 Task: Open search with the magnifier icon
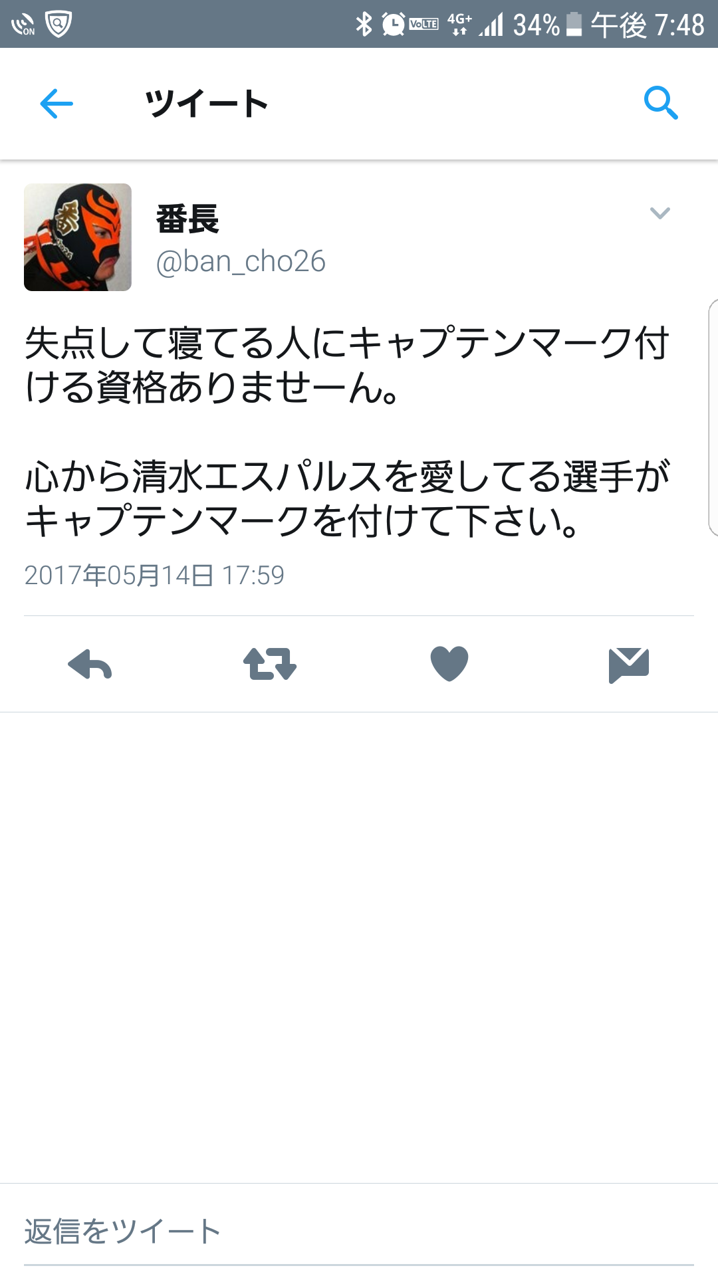pos(661,103)
